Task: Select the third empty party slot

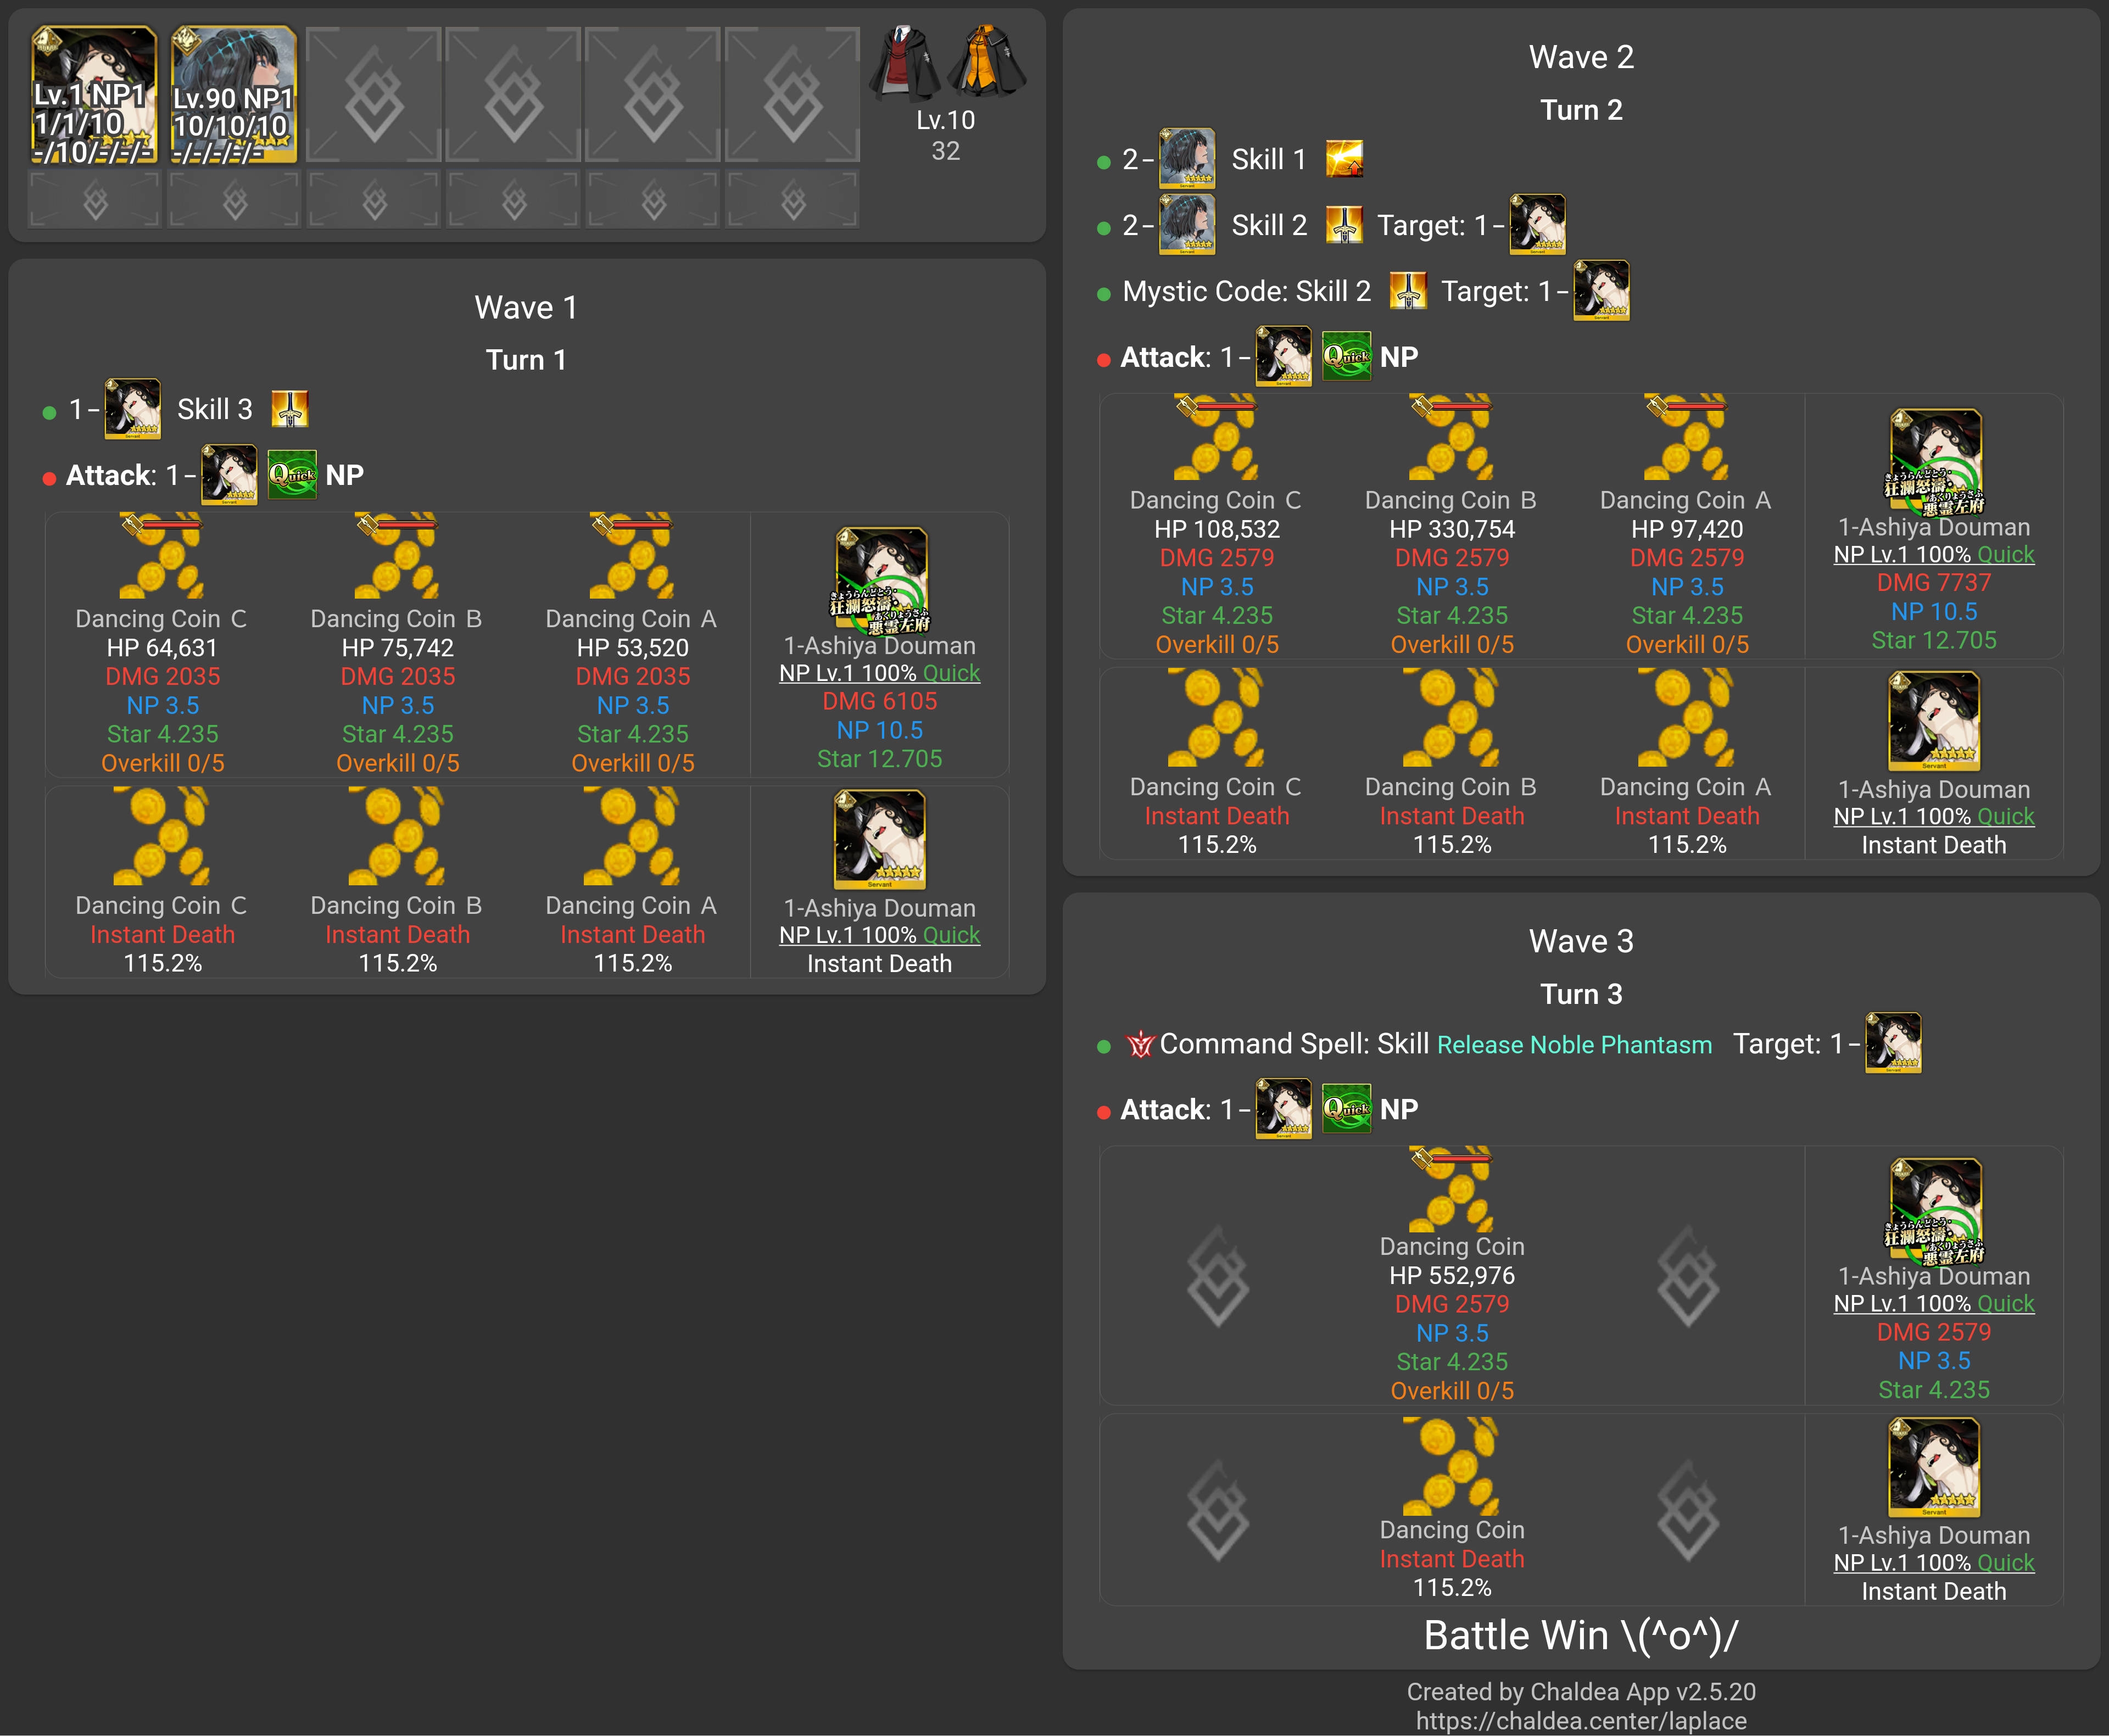Action: [653, 96]
